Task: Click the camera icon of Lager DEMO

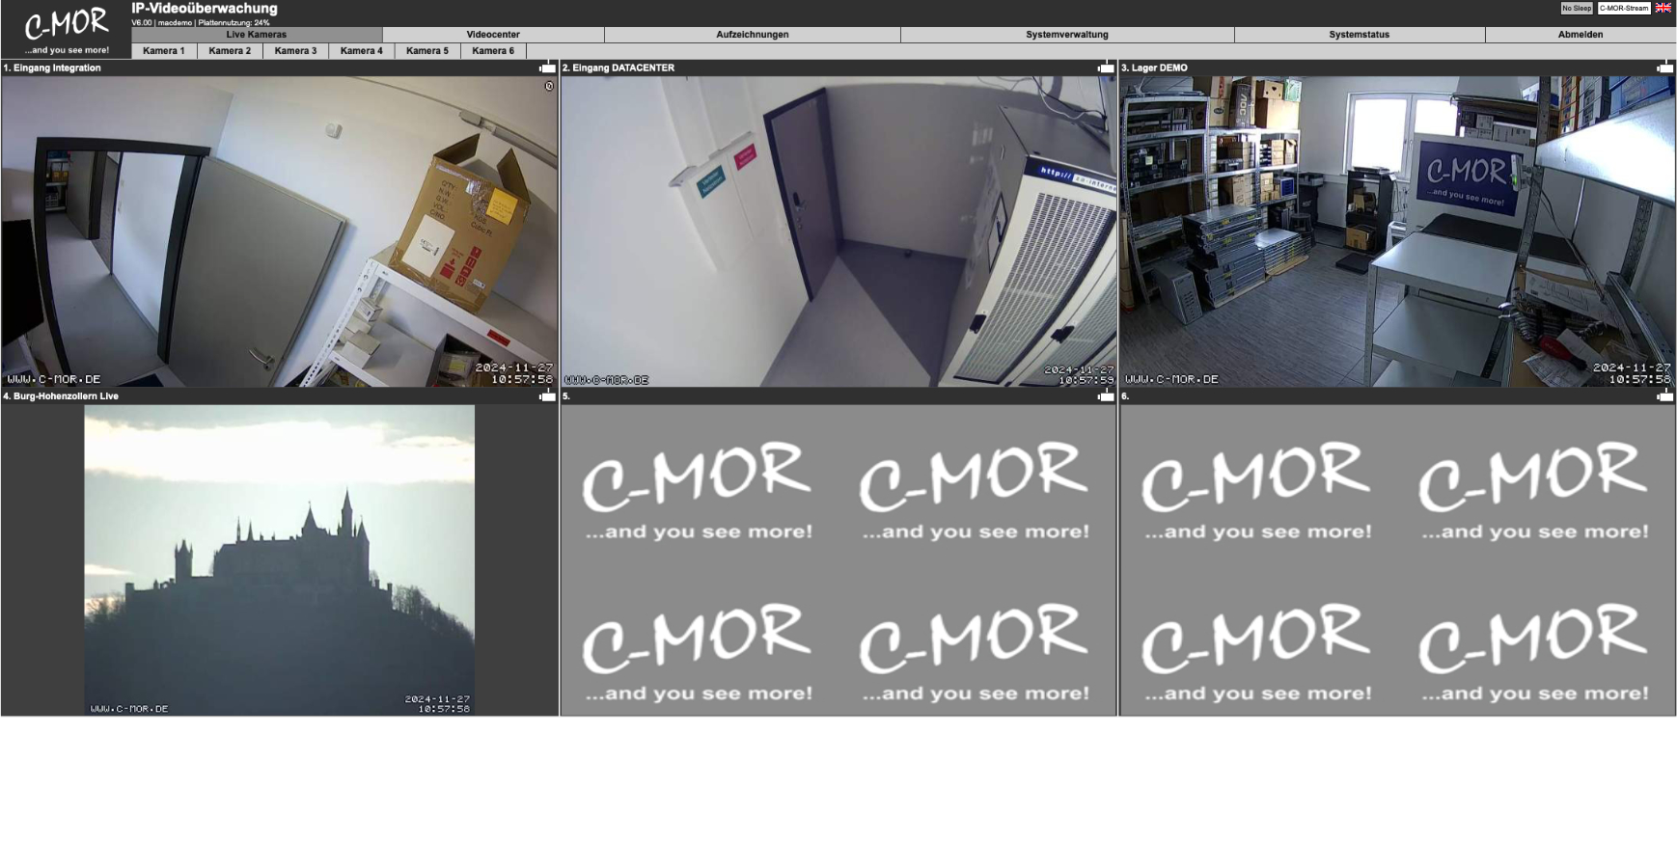Action: pos(1664,68)
